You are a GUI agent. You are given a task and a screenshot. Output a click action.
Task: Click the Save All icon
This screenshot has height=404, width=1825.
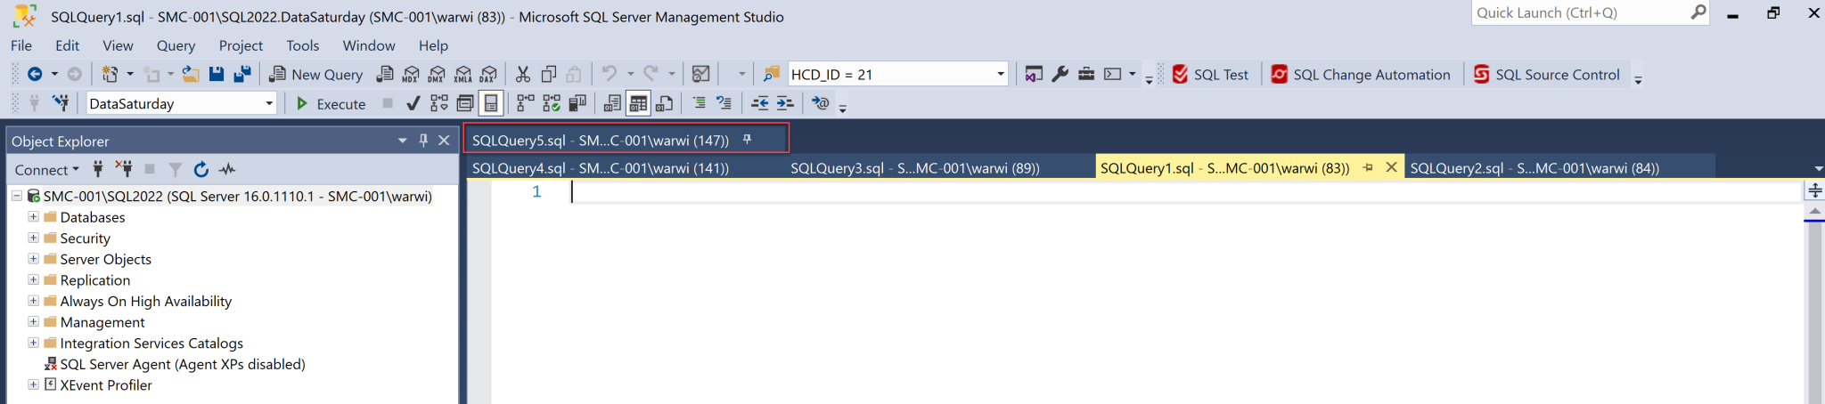click(x=241, y=75)
